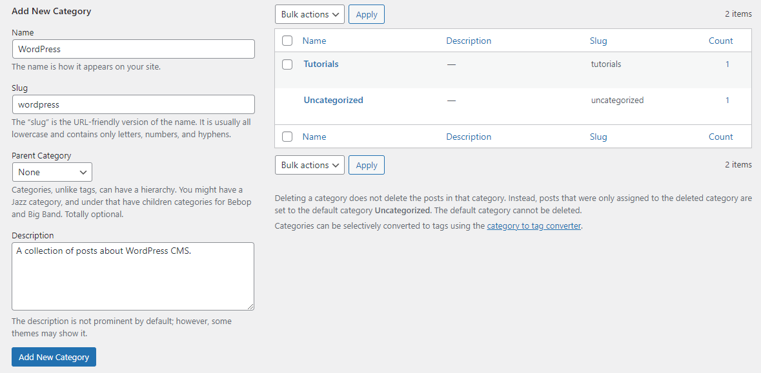Click inside the Description text area
This screenshot has height=373, width=761.
pyautogui.click(x=133, y=276)
